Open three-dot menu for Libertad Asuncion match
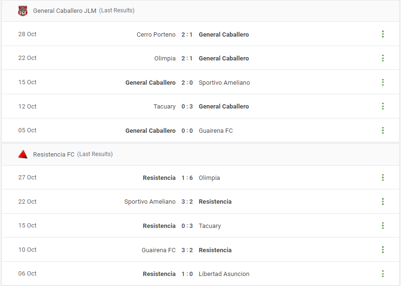 [382, 274]
